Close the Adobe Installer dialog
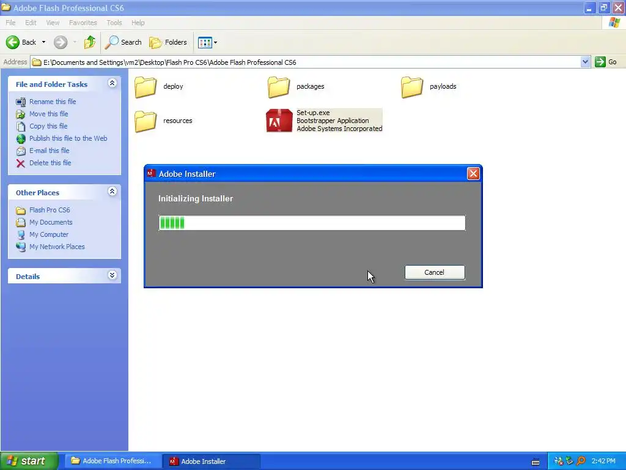The height and width of the screenshot is (470, 626). tap(473, 173)
